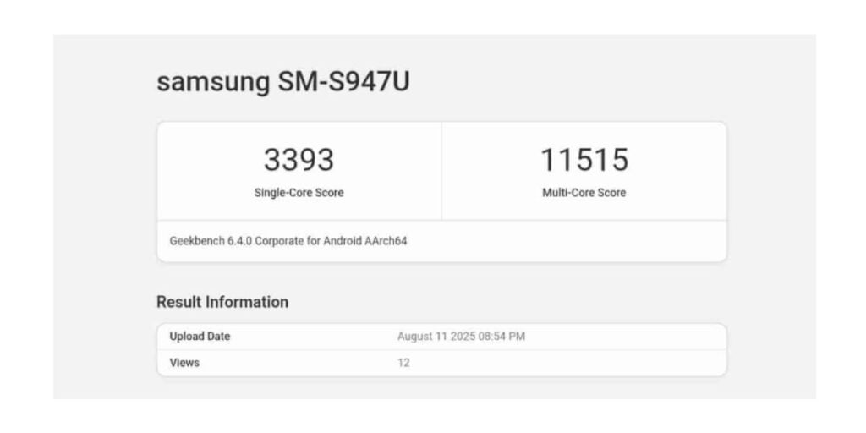Image resolution: width=866 pixels, height=433 pixels.
Task: Click the Single-Core Score label
Action: pos(299,193)
